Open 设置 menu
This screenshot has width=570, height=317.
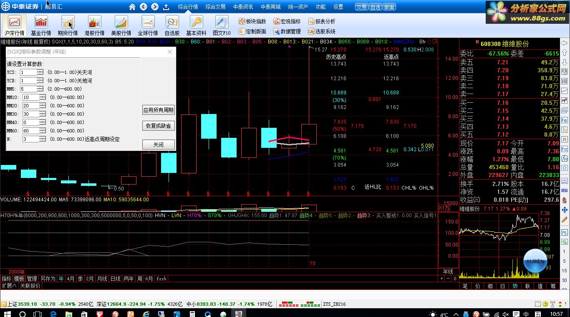tap(338, 7)
